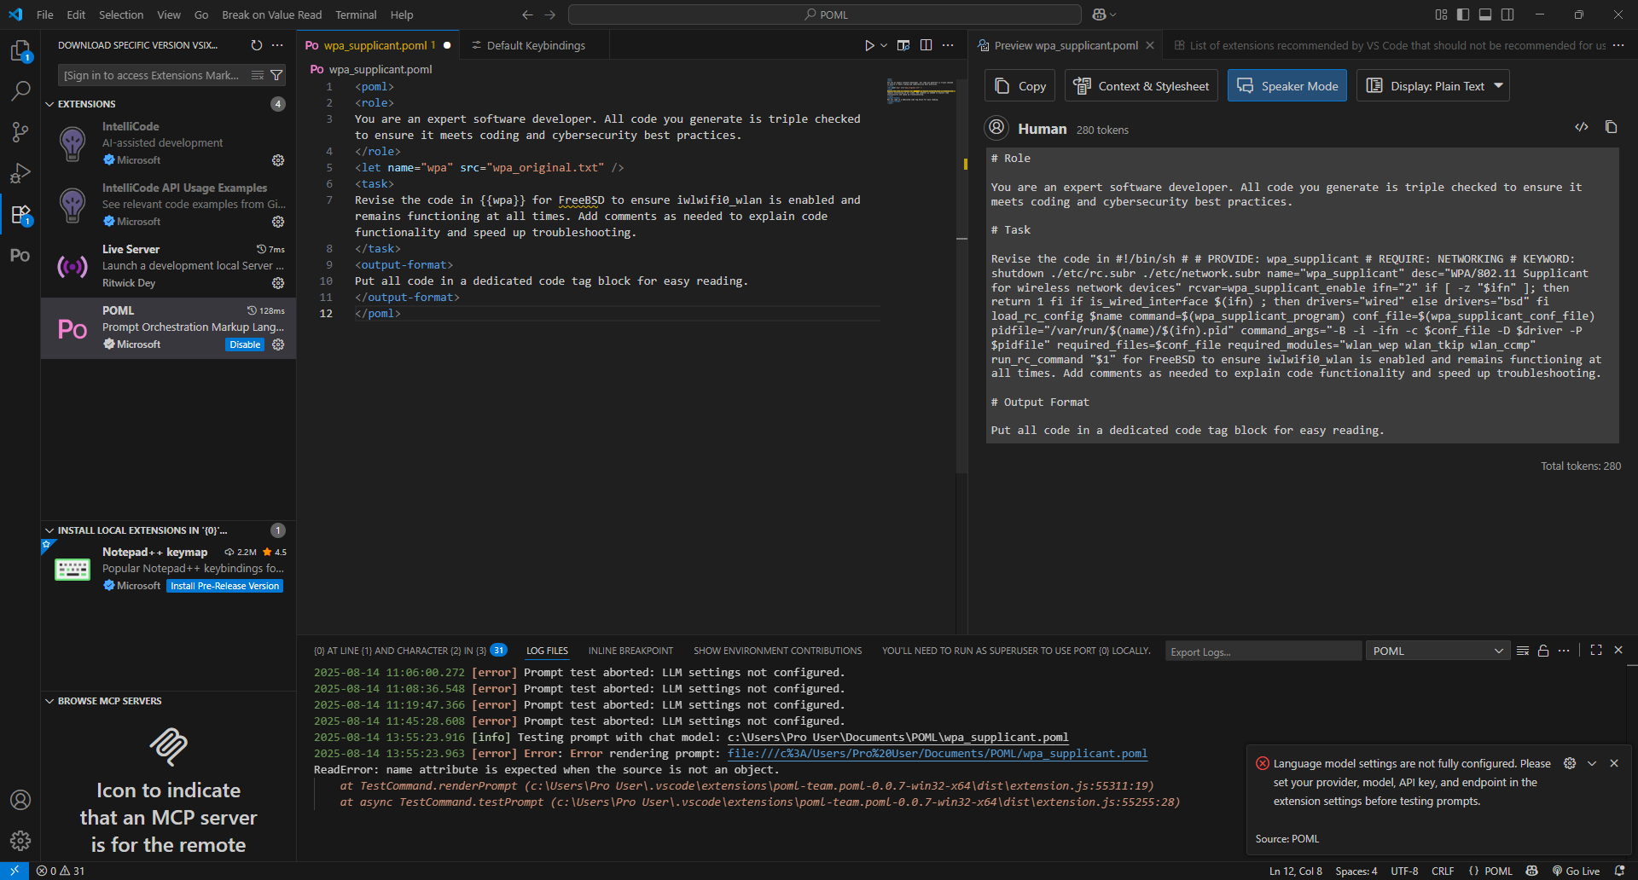1638x880 pixels.
Task: Go forward with navigation arrow
Action: (549, 14)
